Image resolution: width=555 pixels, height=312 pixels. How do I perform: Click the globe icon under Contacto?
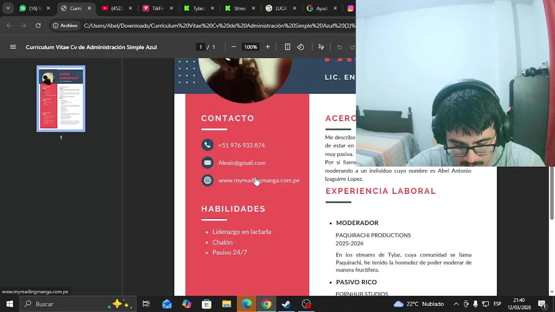(x=208, y=180)
